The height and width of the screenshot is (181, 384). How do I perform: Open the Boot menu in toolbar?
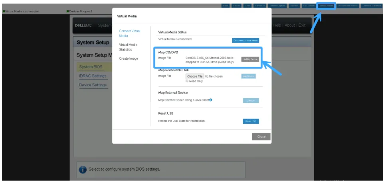point(226,6)
